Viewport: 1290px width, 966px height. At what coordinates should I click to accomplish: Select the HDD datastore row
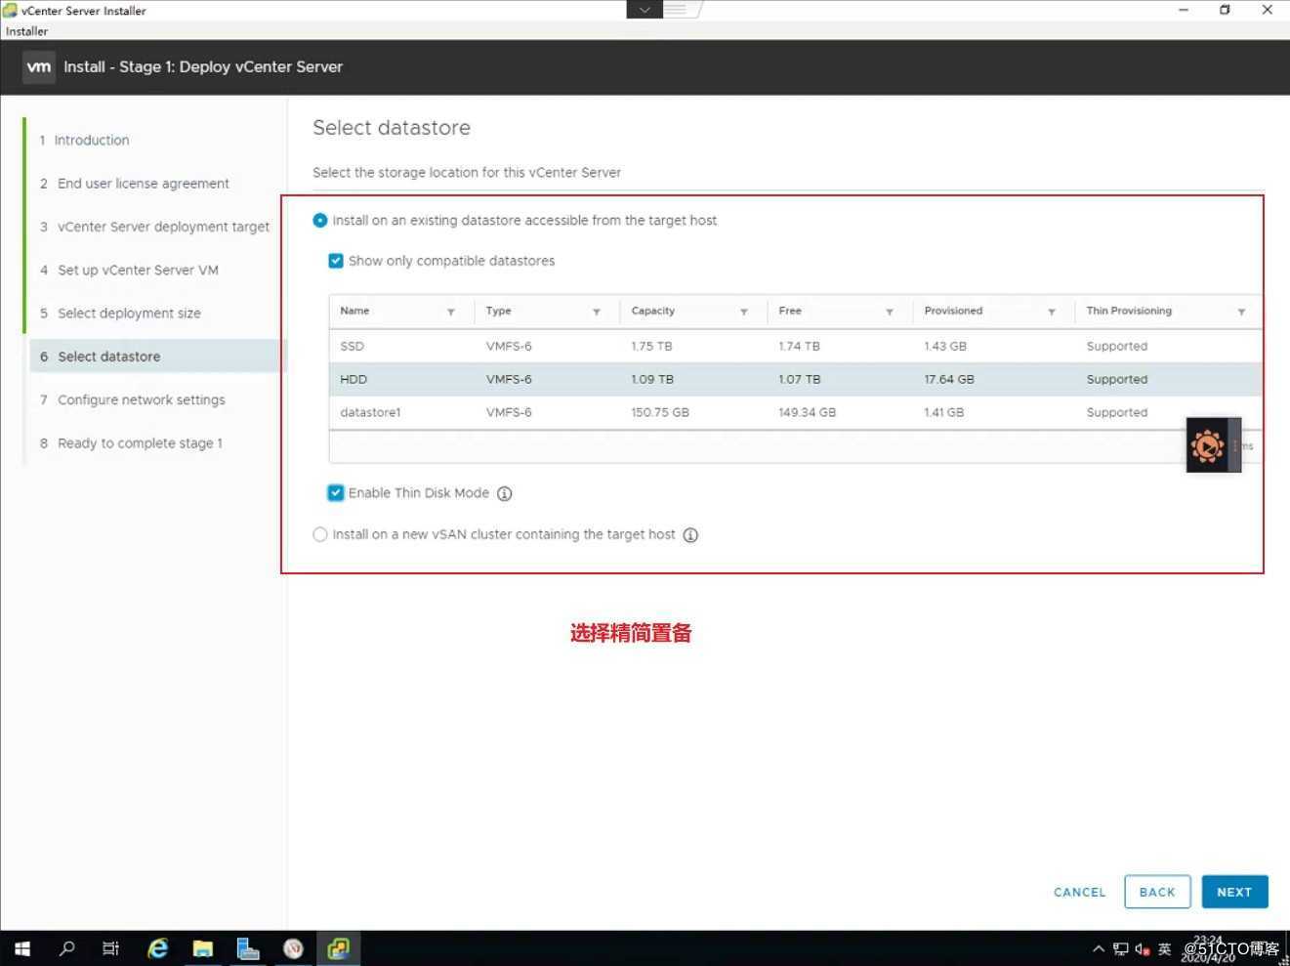pos(795,379)
